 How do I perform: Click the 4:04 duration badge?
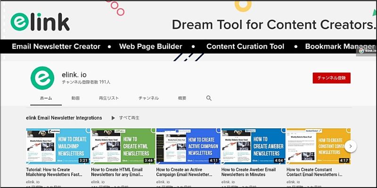[279, 160]
